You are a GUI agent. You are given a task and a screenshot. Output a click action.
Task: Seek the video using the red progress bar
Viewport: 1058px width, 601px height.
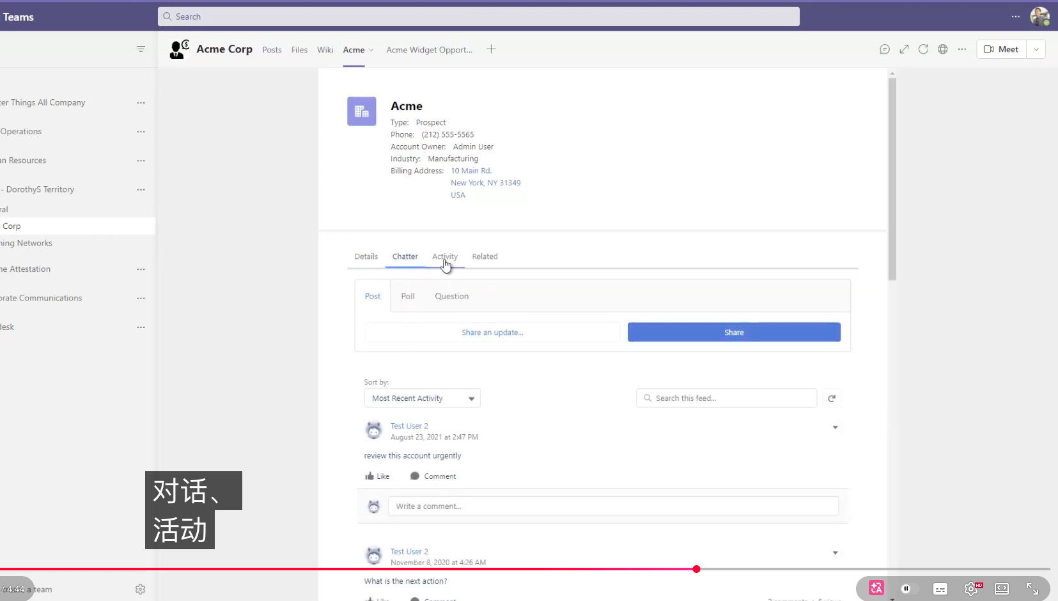click(524, 568)
